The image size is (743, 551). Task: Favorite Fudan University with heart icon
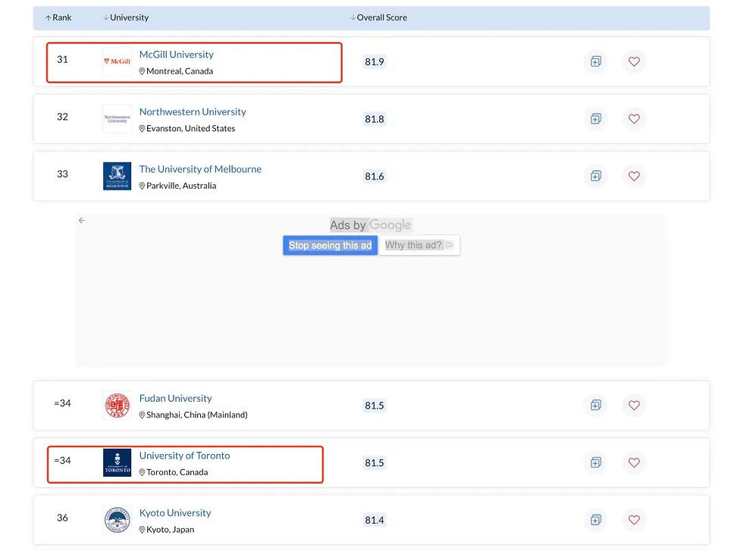coord(634,405)
